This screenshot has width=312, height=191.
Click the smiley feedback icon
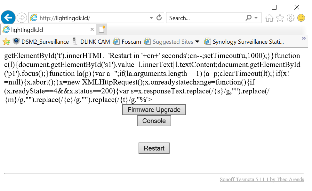pos(301,18)
